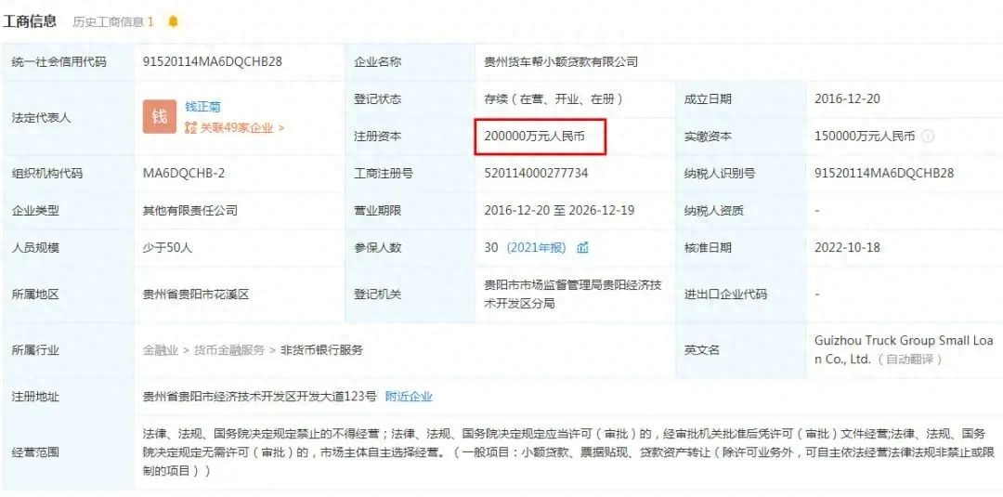Click the 注册资本 label cell

[x=410, y=137]
